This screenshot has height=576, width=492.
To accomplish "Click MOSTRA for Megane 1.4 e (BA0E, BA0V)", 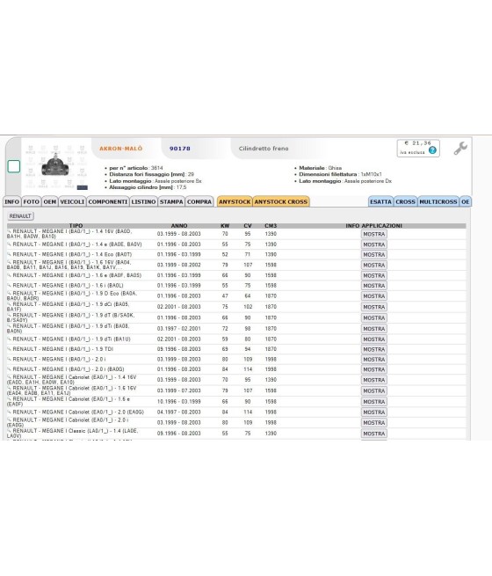I will 374,244.
